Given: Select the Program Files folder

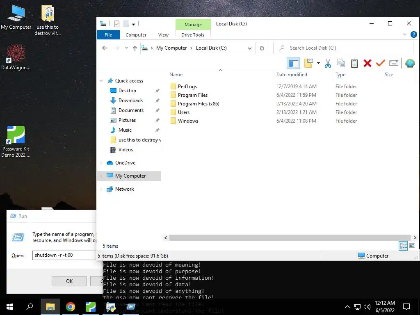Looking at the screenshot, I should point(193,95).
